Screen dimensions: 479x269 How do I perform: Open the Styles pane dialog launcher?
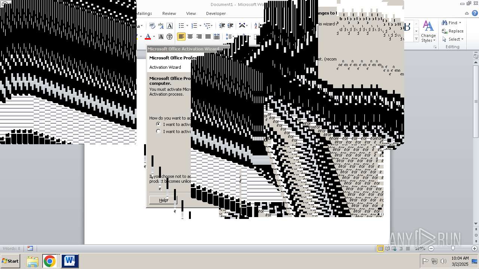(435, 47)
